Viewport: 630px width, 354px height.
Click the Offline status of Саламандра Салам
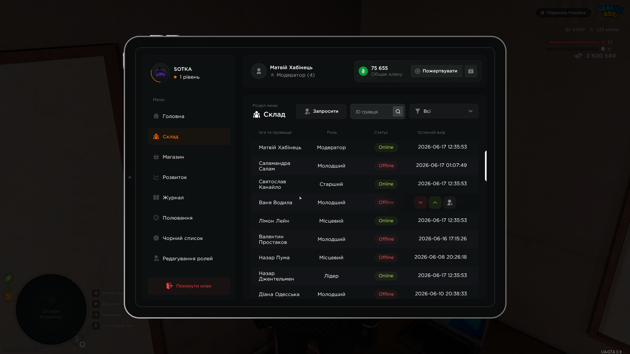pos(386,166)
